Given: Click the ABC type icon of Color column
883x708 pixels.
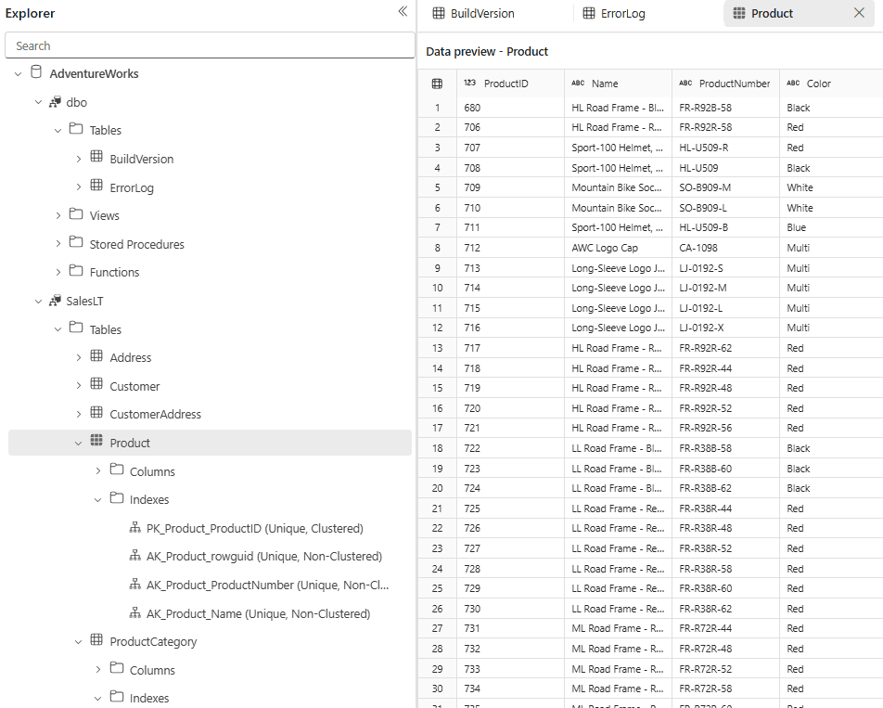Looking at the screenshot, I should coord(793,83).
